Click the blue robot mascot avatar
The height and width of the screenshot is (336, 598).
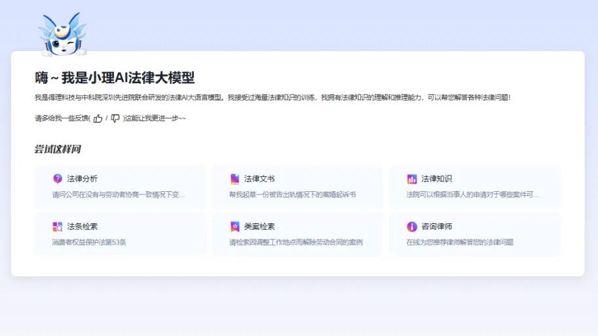pos(62,34)
